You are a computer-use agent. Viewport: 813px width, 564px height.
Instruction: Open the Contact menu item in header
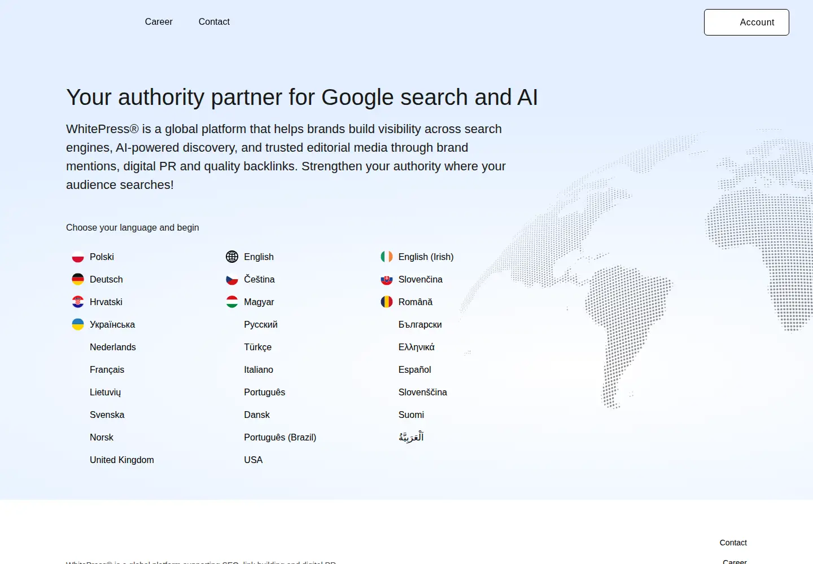pyautogui.click(x=214, y=21)
